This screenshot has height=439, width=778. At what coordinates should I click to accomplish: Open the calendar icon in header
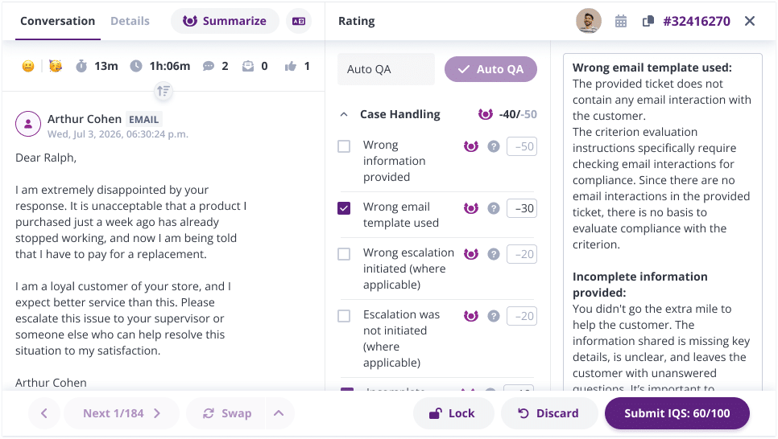(x=621, y=22)
